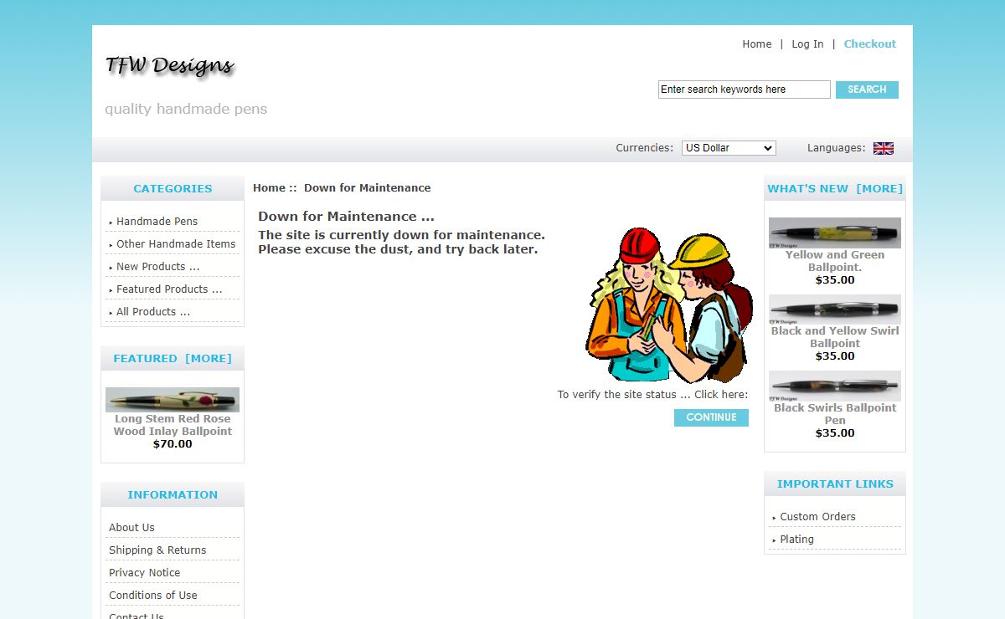This screenshot has height=619, width=1005.
Task: Open Featured Products category
Action: pos(168,289)
